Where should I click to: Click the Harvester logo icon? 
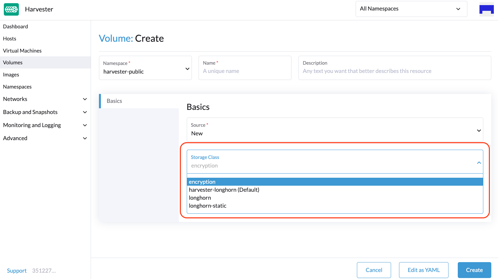pos(11,9)
